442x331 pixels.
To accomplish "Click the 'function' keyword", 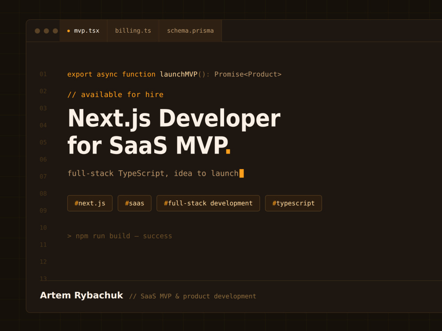I will pyautogui.click(x=139, y=75).
